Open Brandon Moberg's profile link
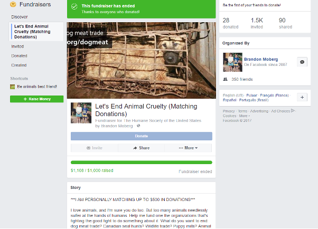318x229 pixels. point(261,60)
